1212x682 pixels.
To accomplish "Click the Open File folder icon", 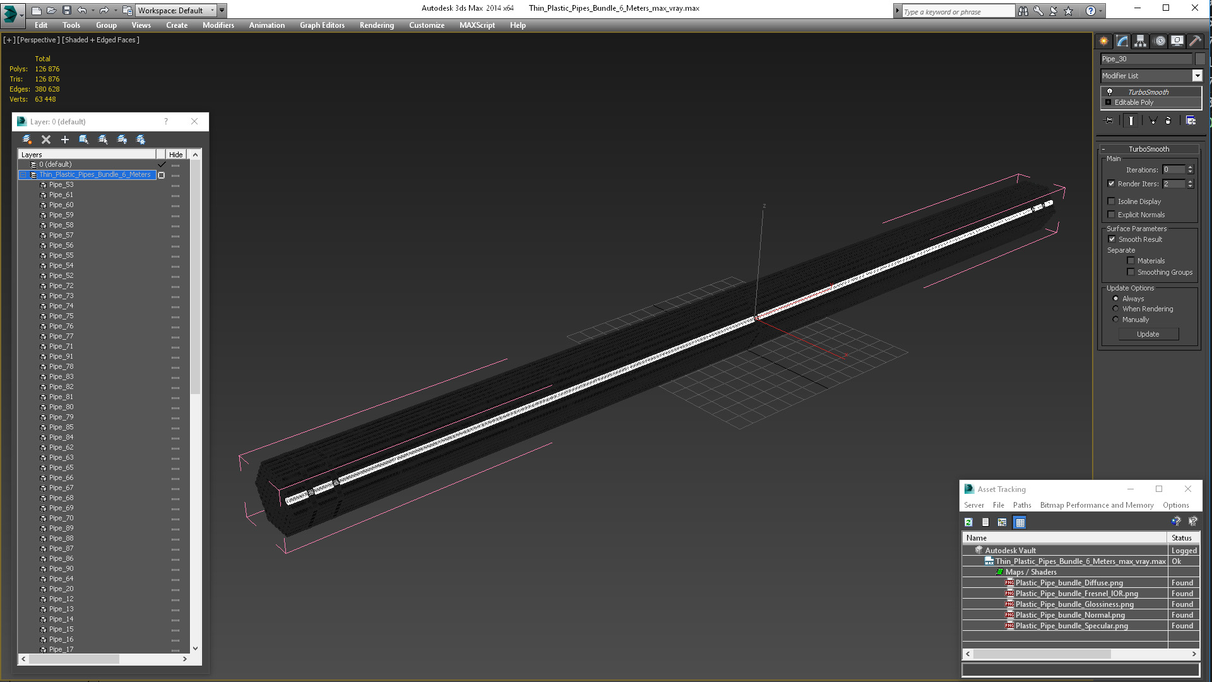I will [52, 10].
